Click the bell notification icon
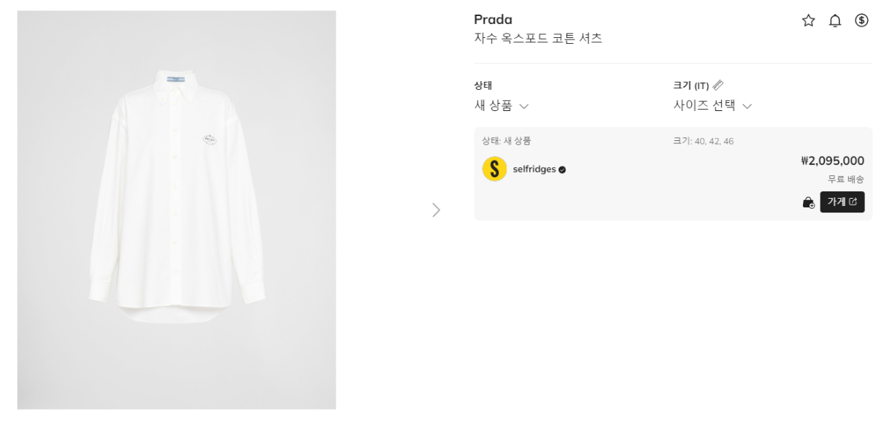 click(x=835, y=20)
